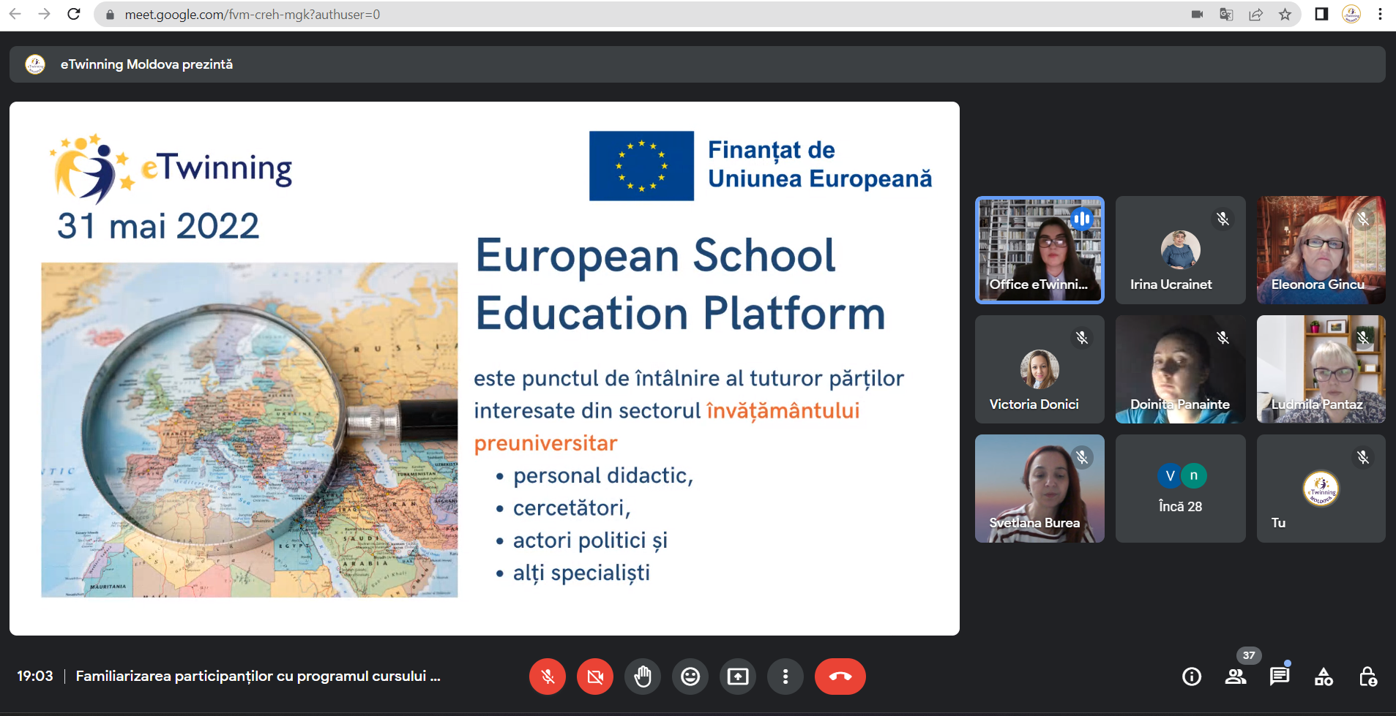Open Activities panel
The width and height of the screenshot is (1396, 716).
pyautogui.click(x=1324, y=677)
